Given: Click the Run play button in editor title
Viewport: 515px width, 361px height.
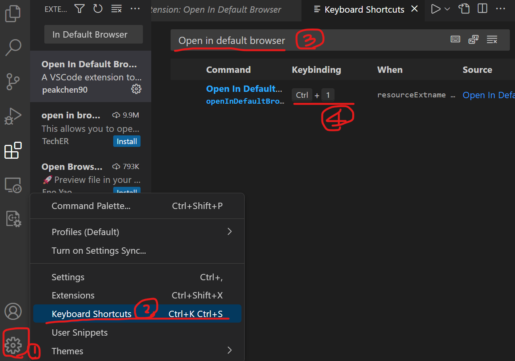Looking at the screenshot, I should (x=435, y=9).
